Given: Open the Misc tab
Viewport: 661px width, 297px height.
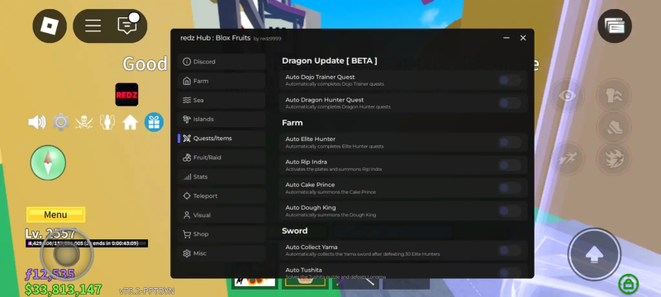Looking at the screenshot, I should click(221, 253).
